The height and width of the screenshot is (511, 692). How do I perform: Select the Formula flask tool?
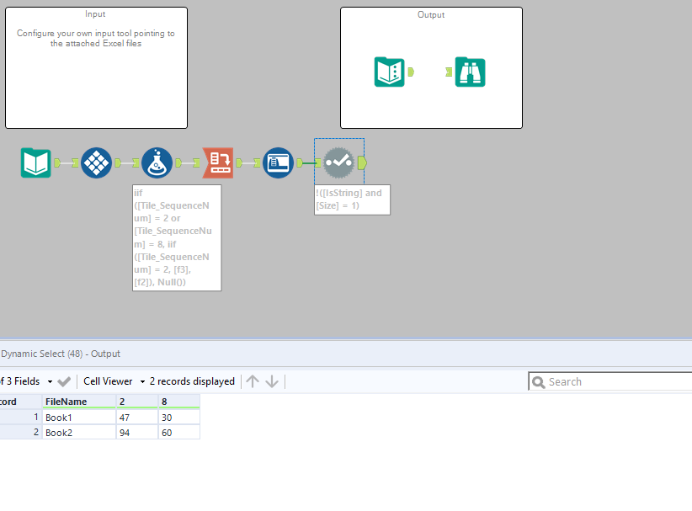click(157, 162)
